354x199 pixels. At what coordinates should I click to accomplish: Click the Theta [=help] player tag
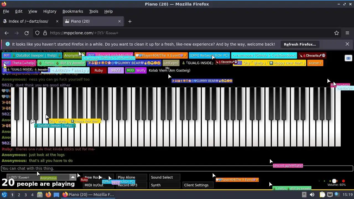19,63
